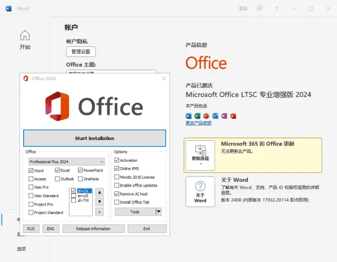Click the Outlook product icon under 本产品包含
Image resolution: width=337 pixels, height=262 pixels.
tap(215, 116)
